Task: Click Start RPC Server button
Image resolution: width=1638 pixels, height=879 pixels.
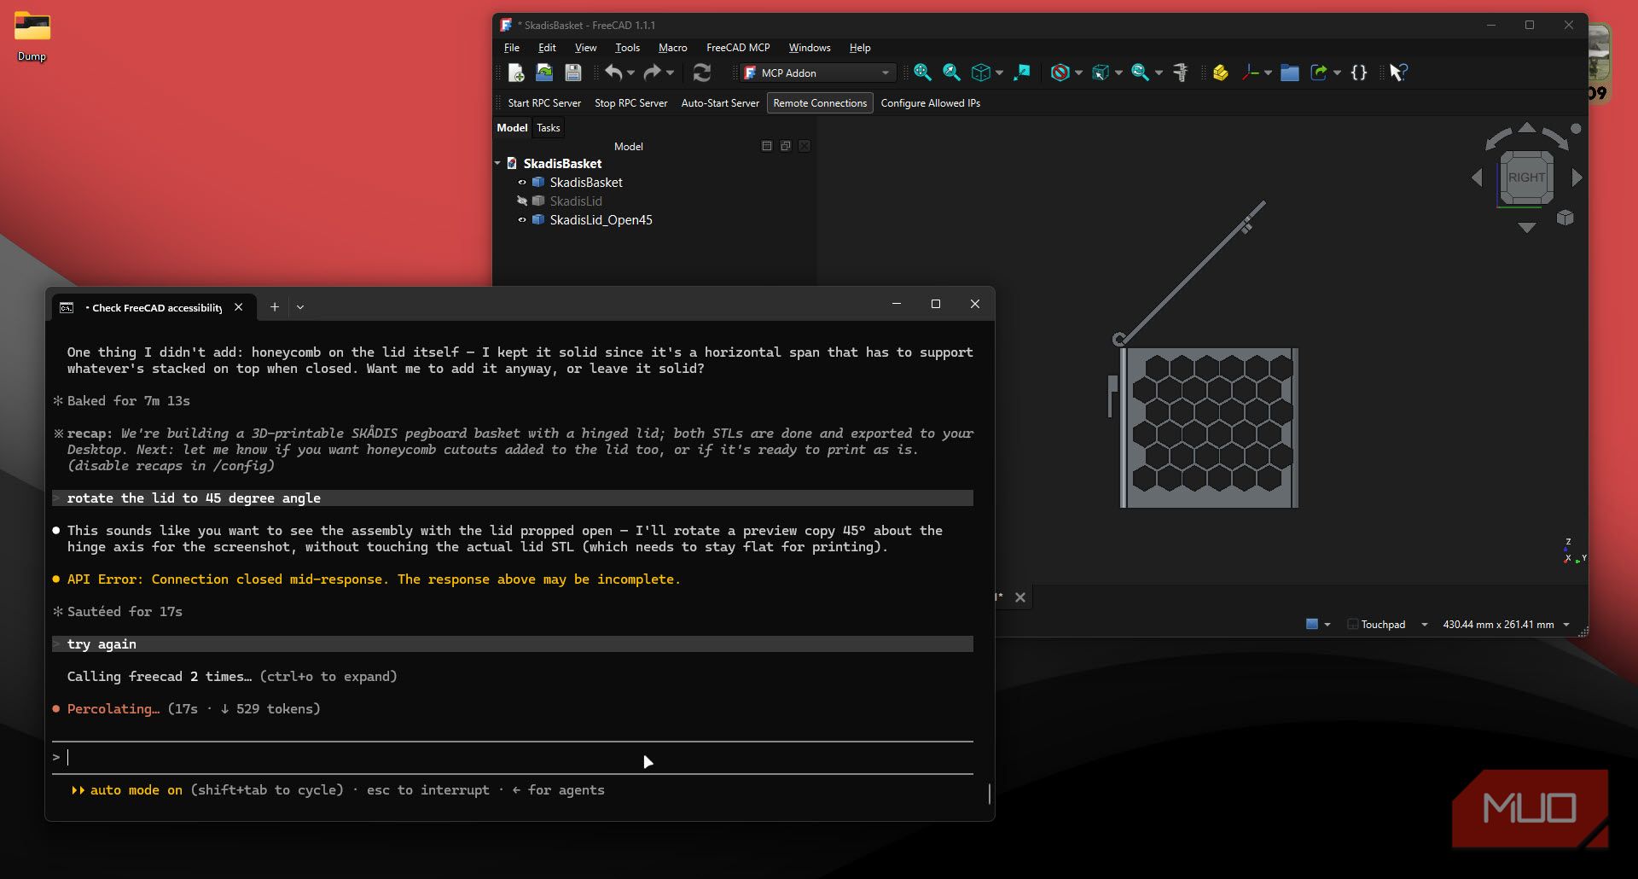Action: click(x=544, y=103)
